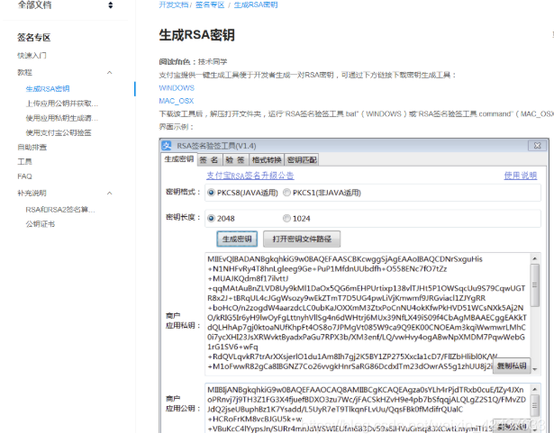The width and height of the screenshot is (554, 442).
Task: Switch to the 验签 tab
Action: (x=236, y=160)
